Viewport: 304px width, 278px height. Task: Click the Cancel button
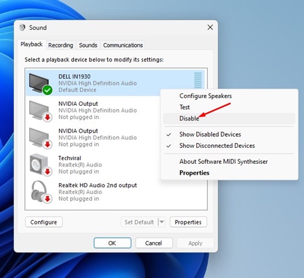pos(154,243)
